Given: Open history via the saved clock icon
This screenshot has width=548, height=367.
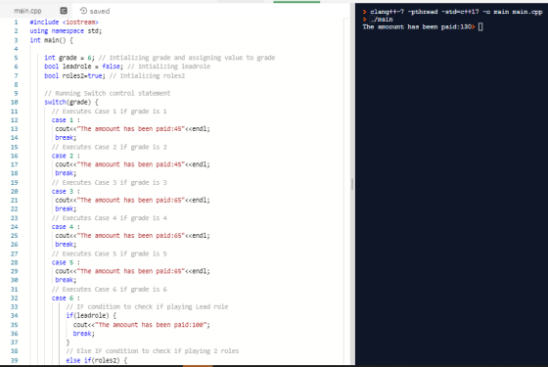Looking at the screenshot, I should (x=83, y=11).
